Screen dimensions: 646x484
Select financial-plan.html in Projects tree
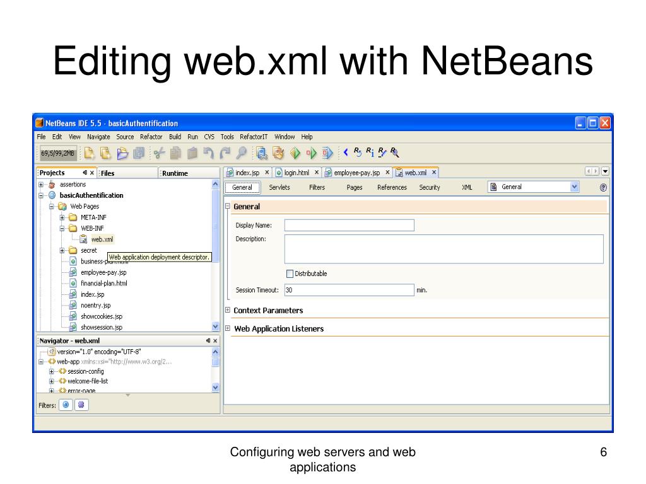104,283
